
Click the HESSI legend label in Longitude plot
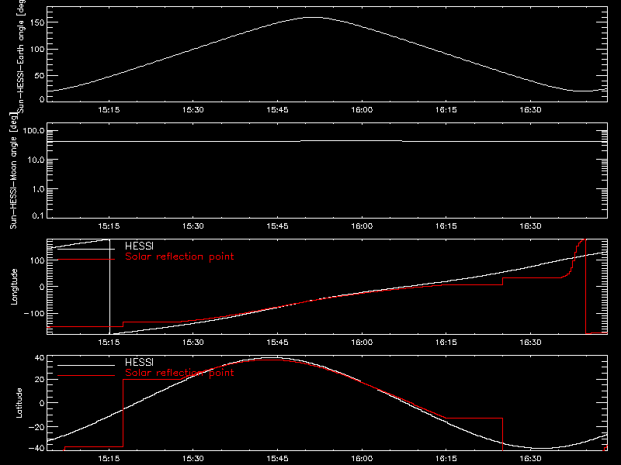(x=139, y=246)
